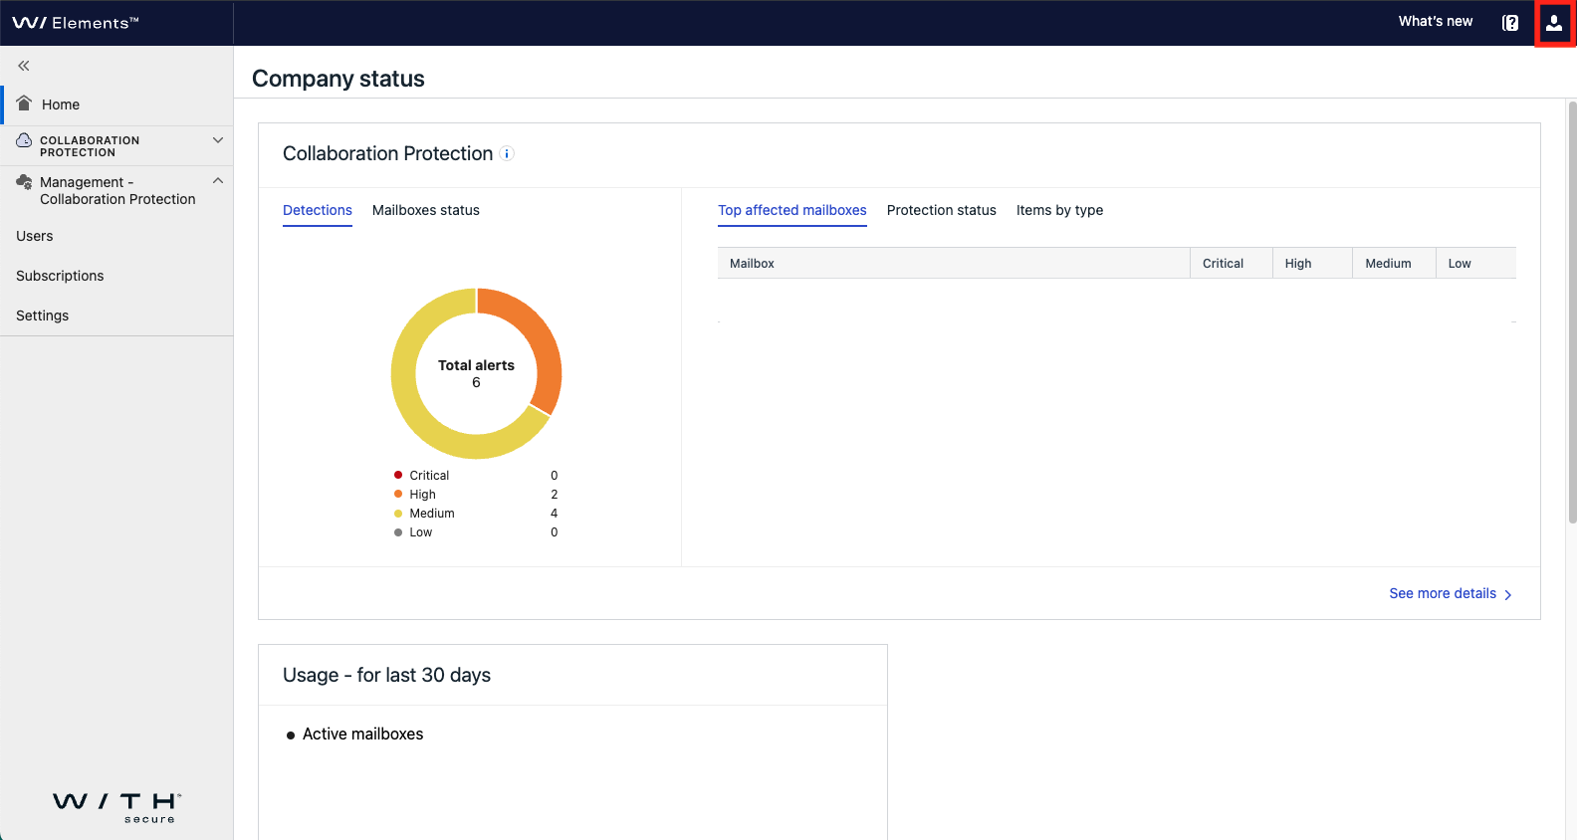Click the gray Low legend dot
This screenshot has height=840, width=1577.
click(398, 532)
